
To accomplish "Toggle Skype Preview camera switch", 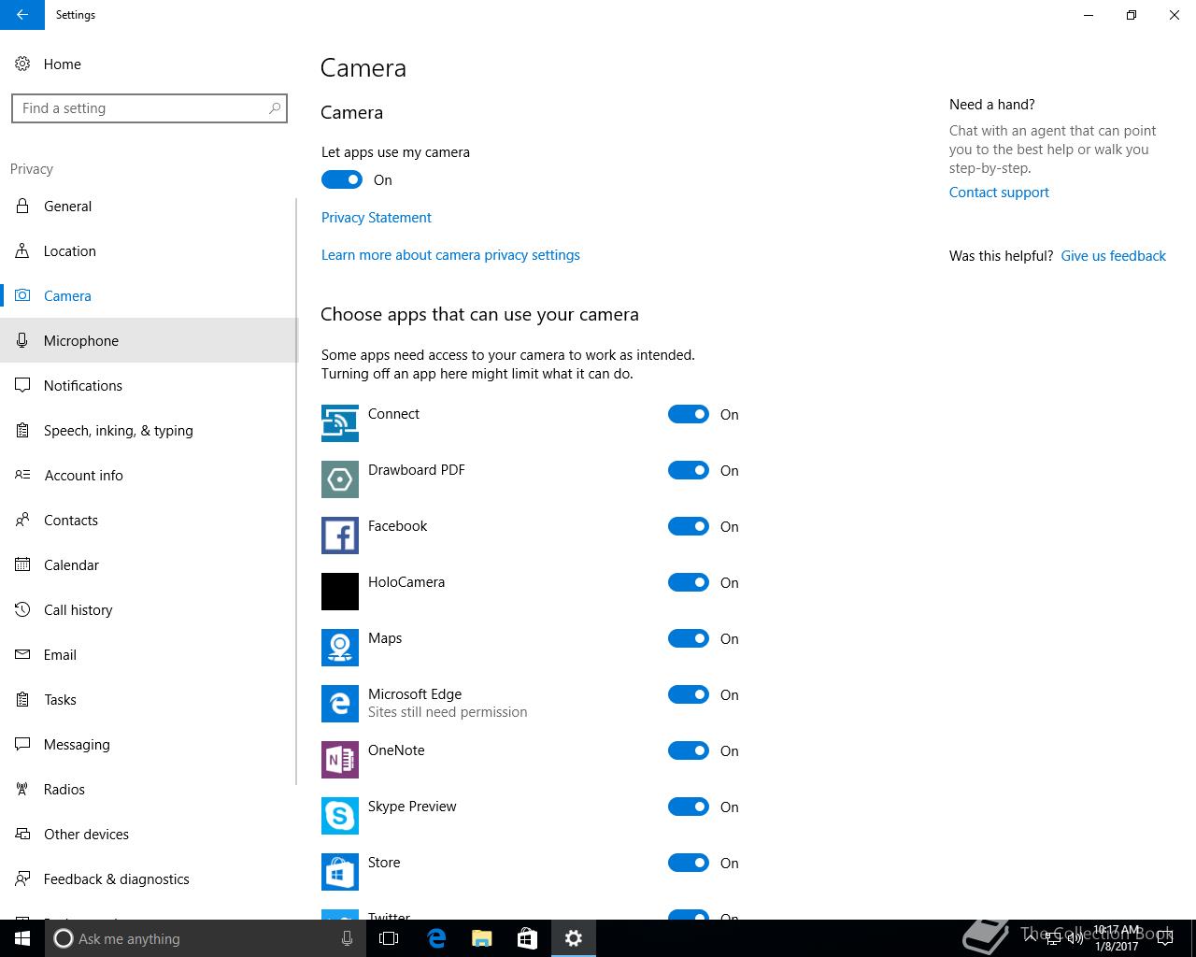I will coord(689,807).
